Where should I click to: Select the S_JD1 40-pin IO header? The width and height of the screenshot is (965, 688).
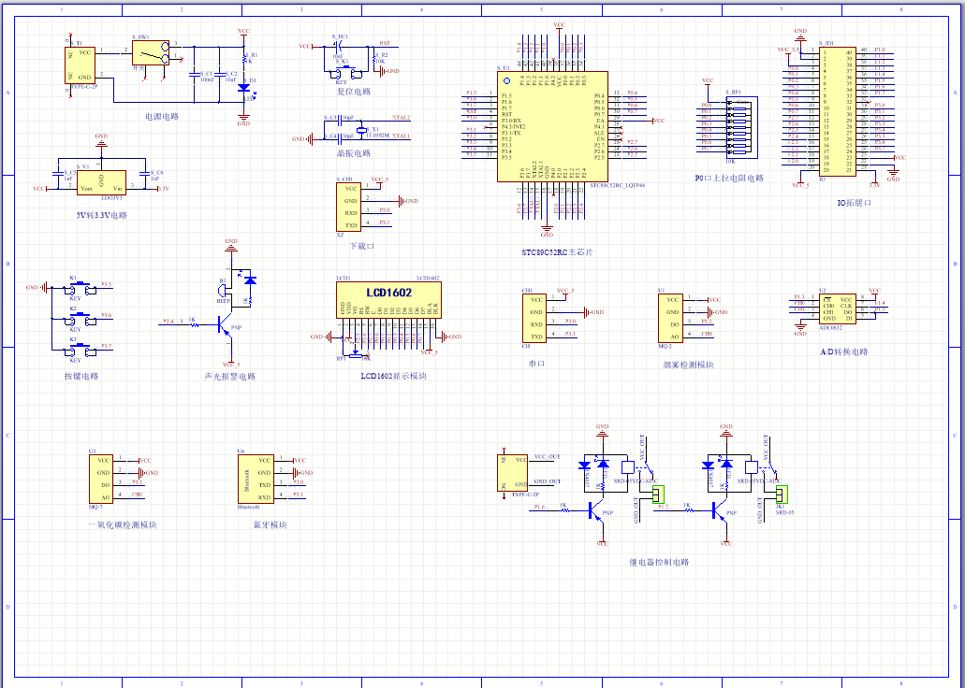coord(836,111)
